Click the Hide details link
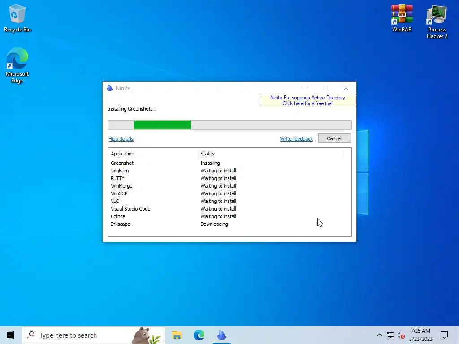This screenshot has height=344, width=459. coord(121,139)
